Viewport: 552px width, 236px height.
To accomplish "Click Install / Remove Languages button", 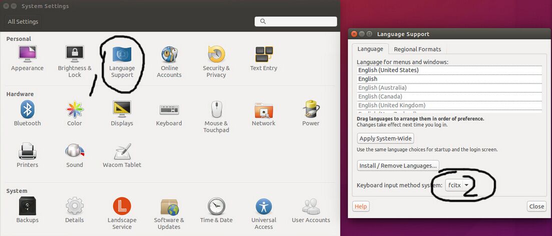I will [x=398, y=165].
